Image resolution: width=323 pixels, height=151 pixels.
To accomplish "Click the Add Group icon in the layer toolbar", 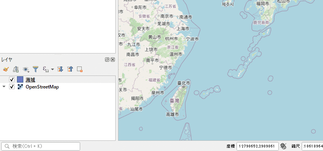I will [x=16, y=69].
